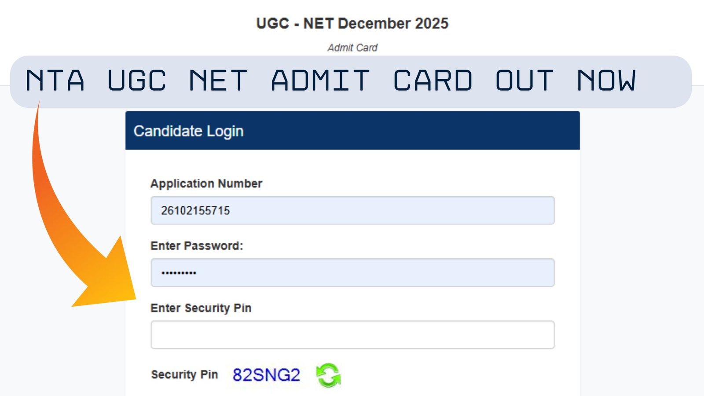Click the UGC - NET December 2025 heading
The height and width of the screenshot is (396, 704).
[352, 23]
